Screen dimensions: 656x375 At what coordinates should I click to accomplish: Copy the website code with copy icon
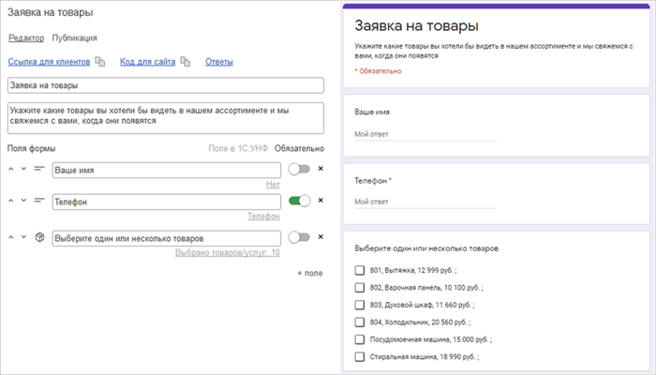tap(186, 62)
